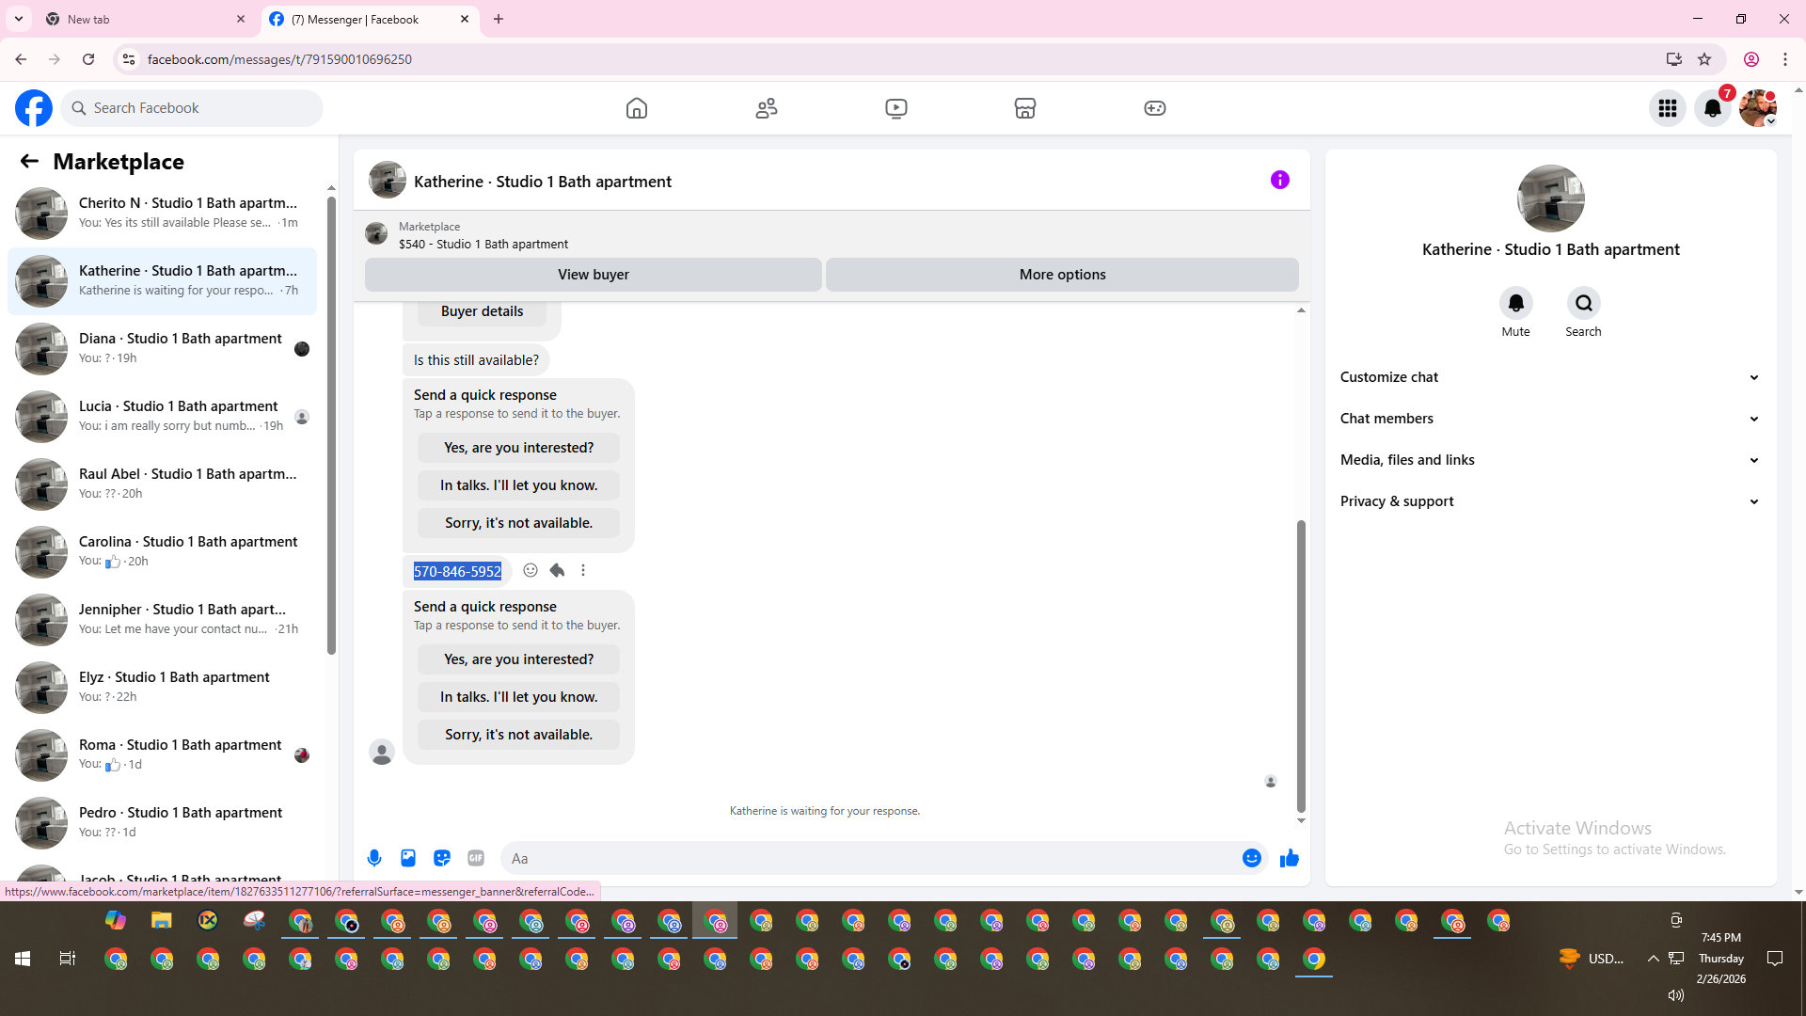The width and height of the screenshot is (1806, 1016).
Task: Reply to the phone number message
Action: [x=557, y=570]
